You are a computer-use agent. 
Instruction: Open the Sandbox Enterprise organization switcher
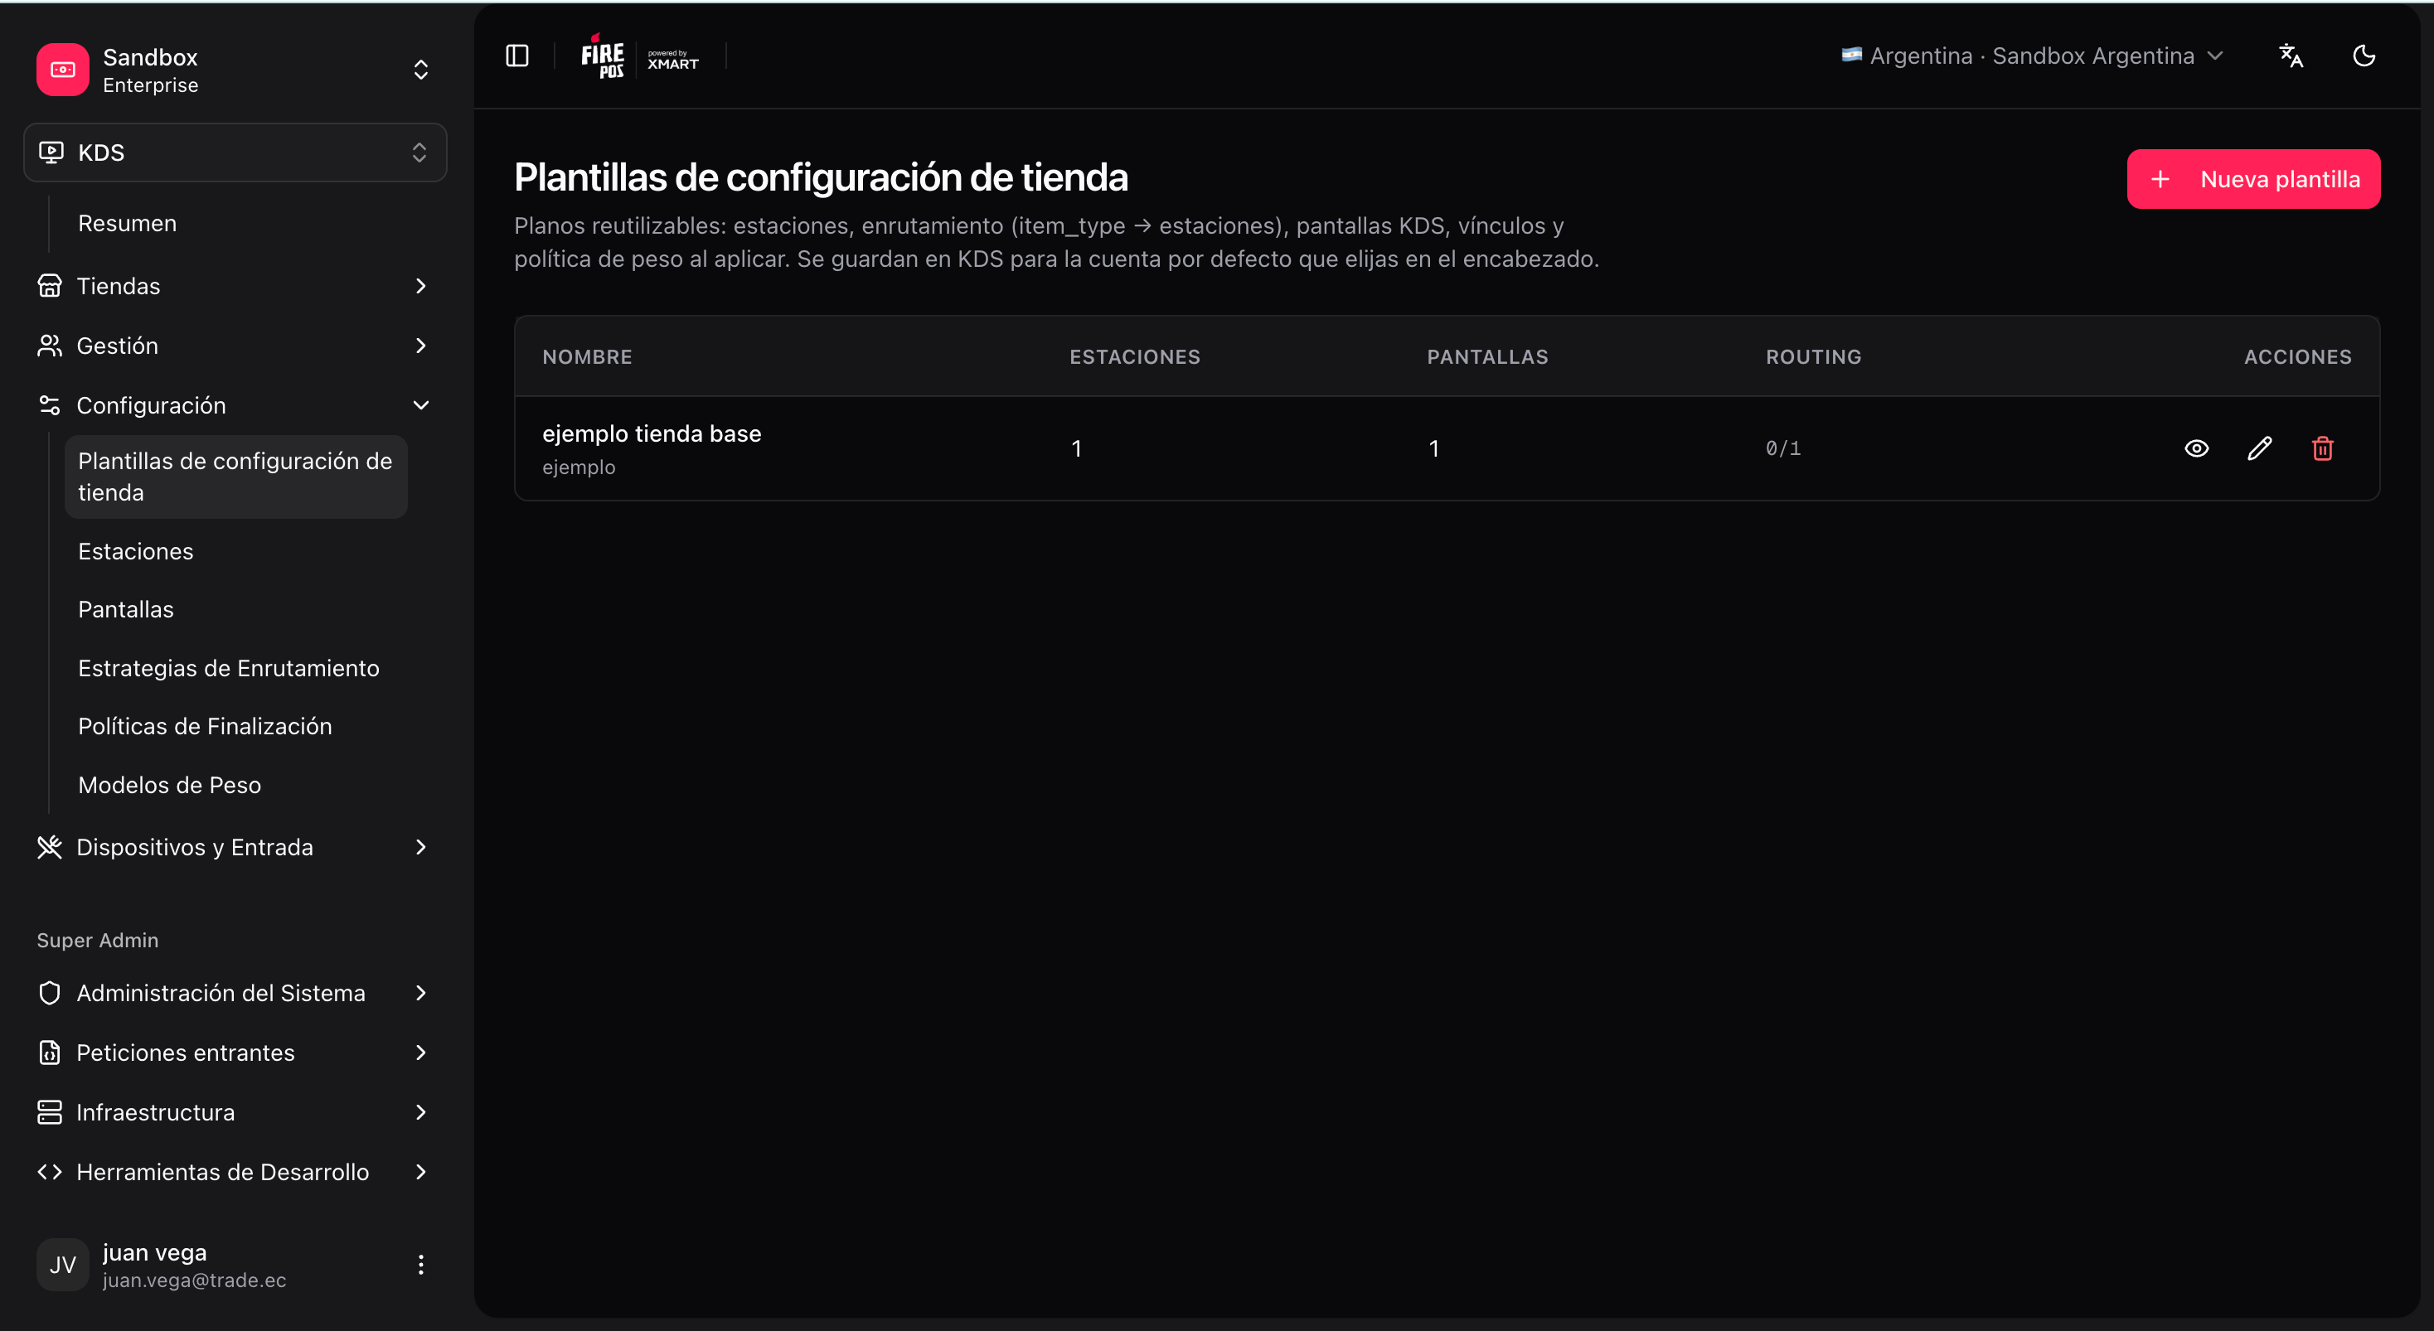pyautogui.click(x=235, y=70)
